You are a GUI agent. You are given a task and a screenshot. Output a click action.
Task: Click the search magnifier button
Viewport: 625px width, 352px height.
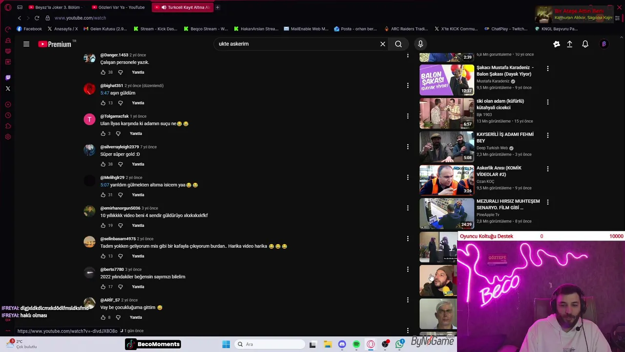coord(398,44)
